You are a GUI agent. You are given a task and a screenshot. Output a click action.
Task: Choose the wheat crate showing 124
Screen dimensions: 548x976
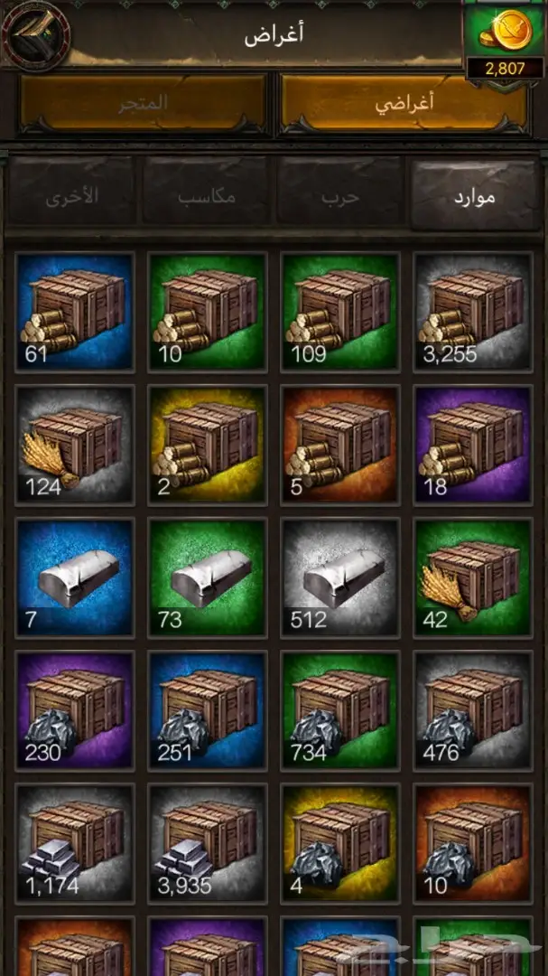click(75, 445)
